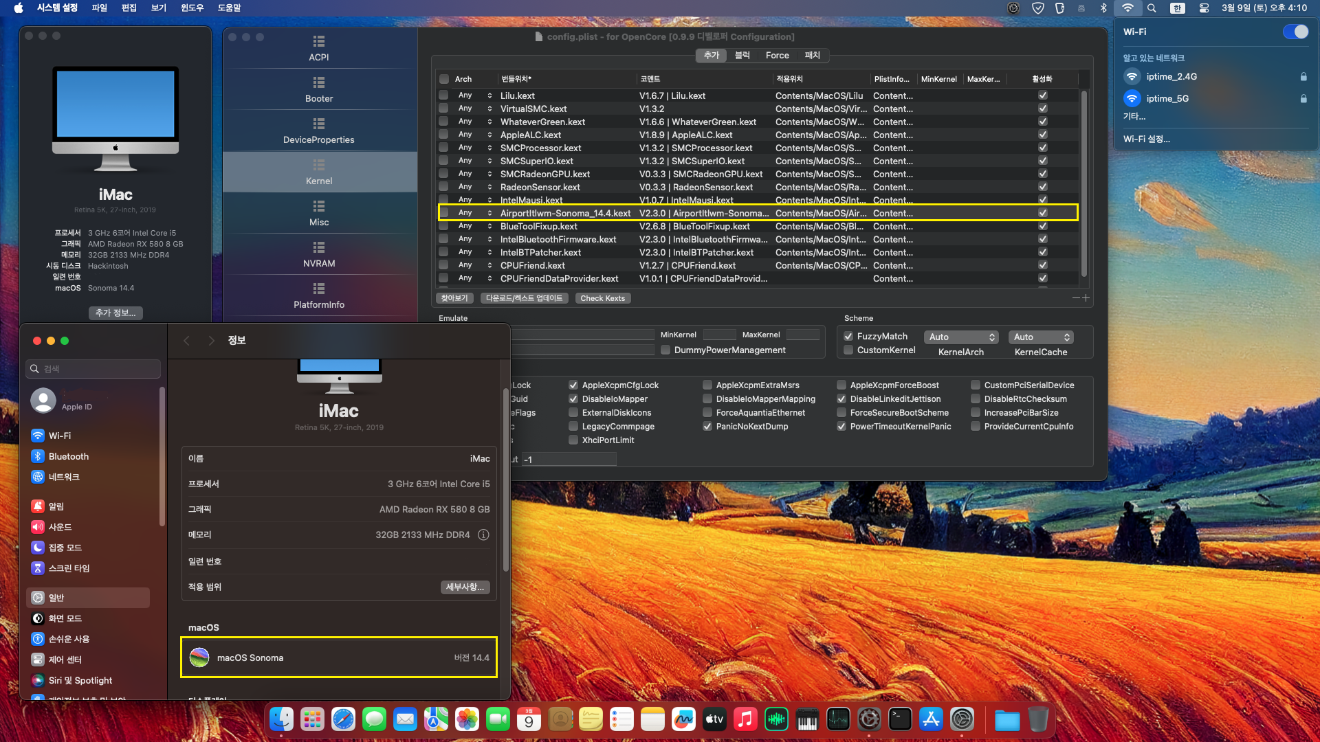Screen dimensions: 1320x742
Task: Click the 세부사항... button
Action: point(465,587)
